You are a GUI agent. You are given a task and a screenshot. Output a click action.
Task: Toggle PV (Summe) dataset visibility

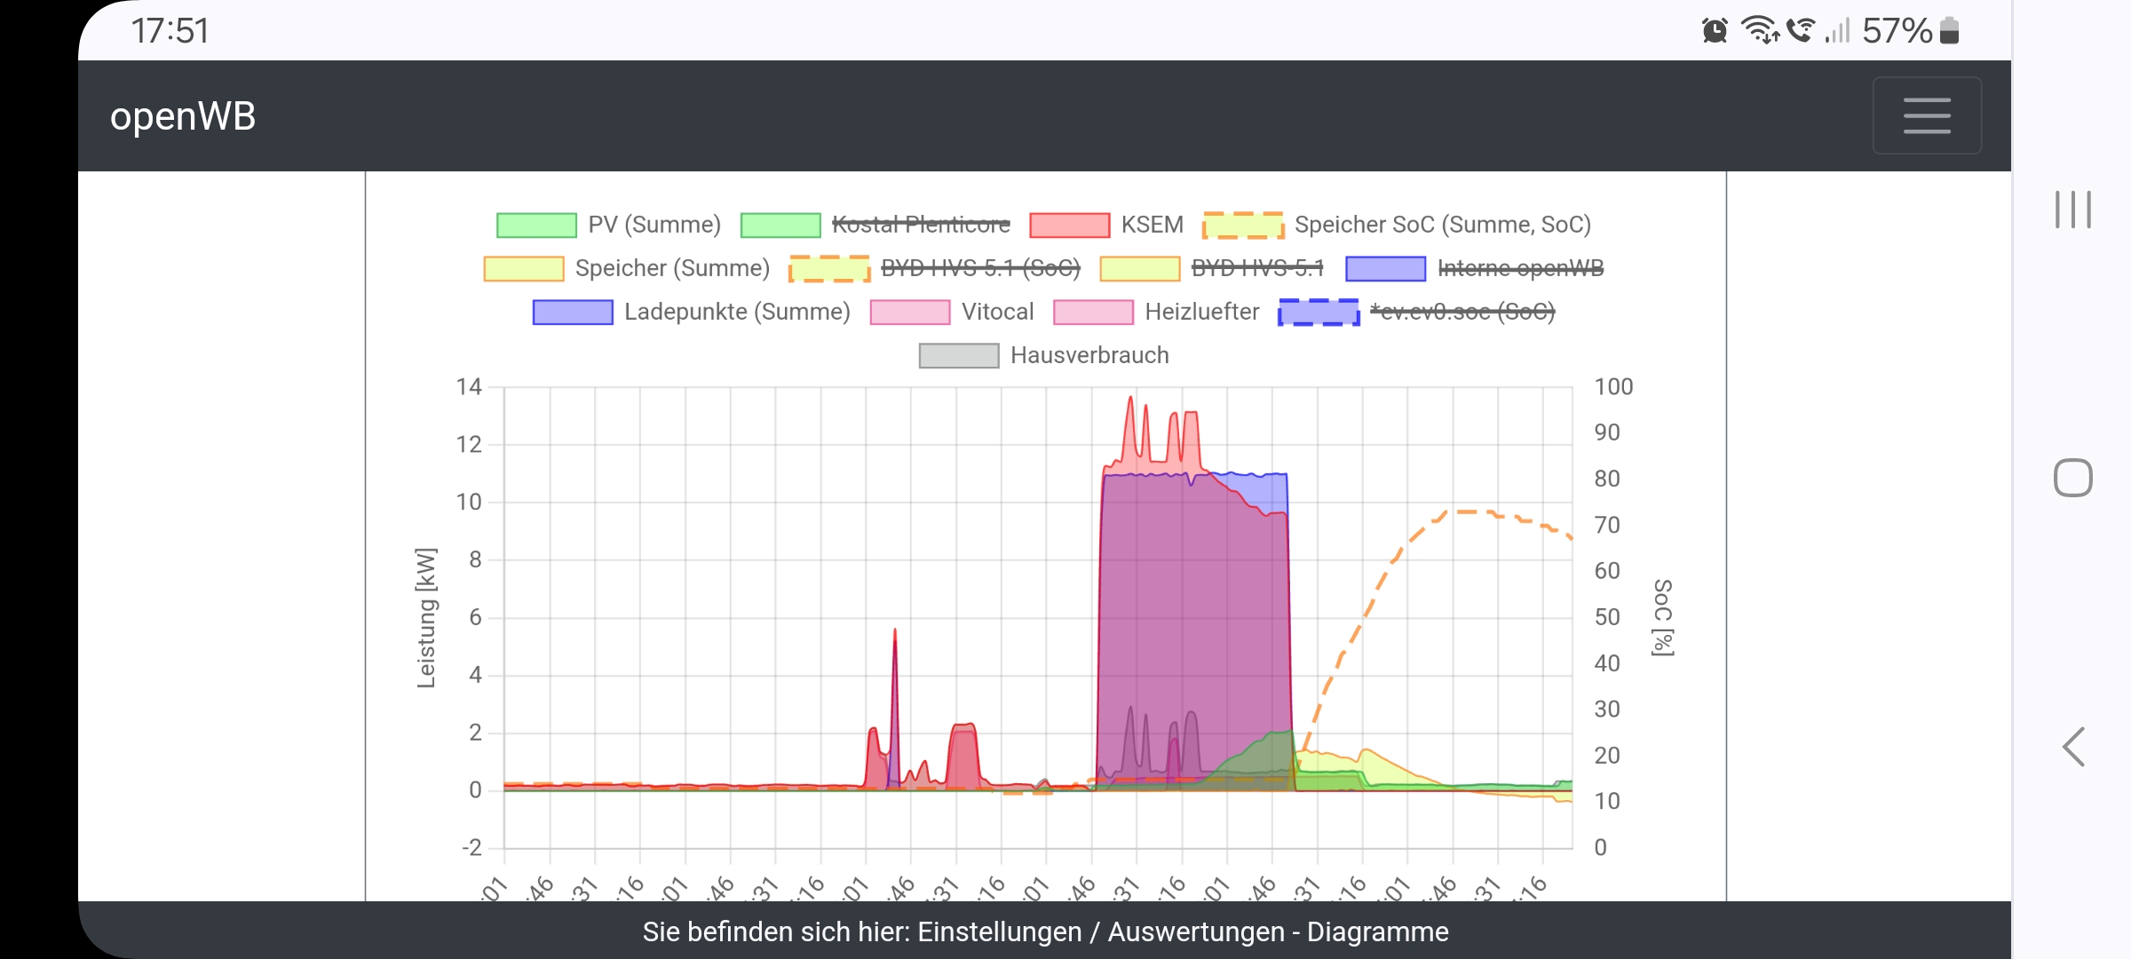pyautogui.click(x=654, y=225)
